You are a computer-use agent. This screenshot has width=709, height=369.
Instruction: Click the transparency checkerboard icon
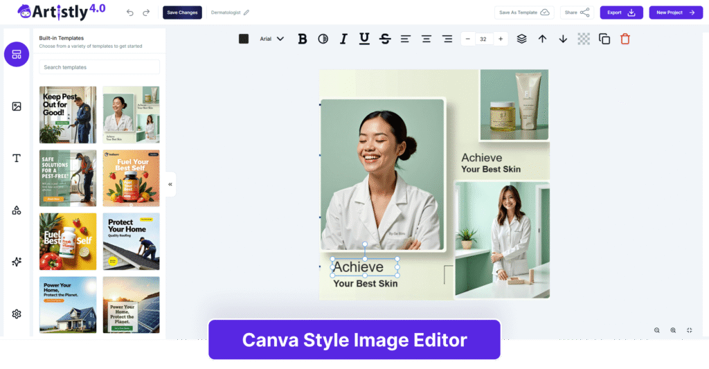(584, 39)
